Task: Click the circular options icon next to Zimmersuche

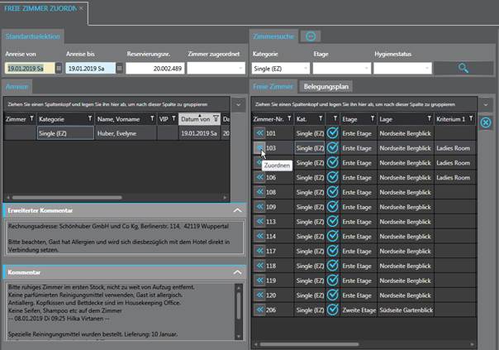Action: (311, 36)
